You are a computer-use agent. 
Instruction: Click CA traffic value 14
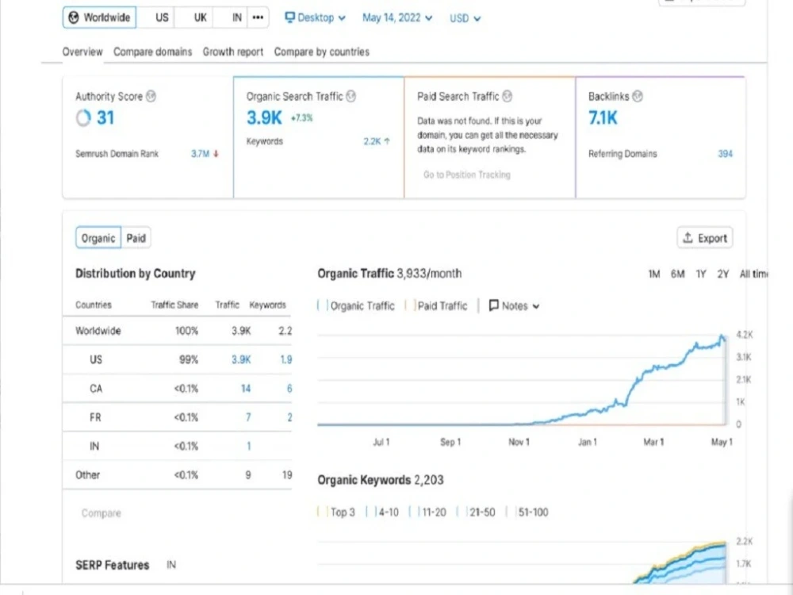246,389
